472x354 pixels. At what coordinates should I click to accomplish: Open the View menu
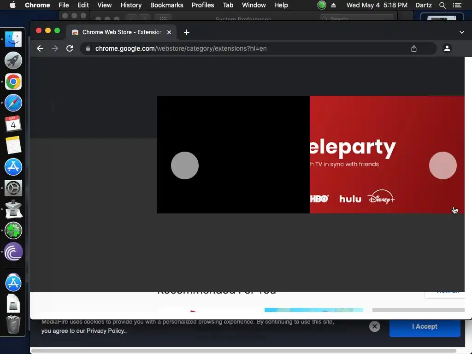point(105,5)
